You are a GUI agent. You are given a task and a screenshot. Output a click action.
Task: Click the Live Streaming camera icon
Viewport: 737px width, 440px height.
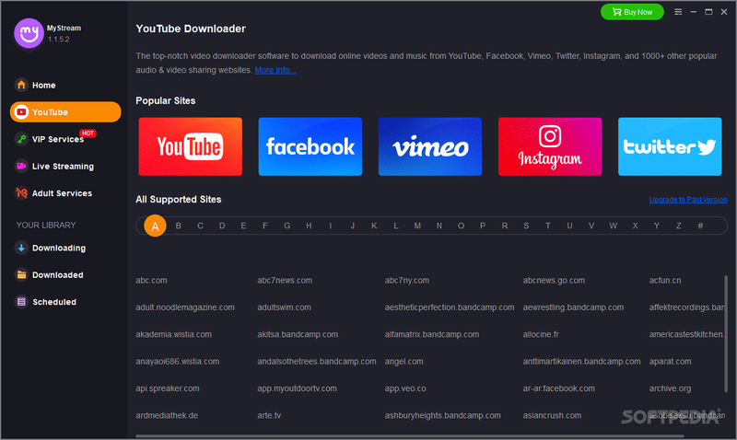tap(21, 167)
